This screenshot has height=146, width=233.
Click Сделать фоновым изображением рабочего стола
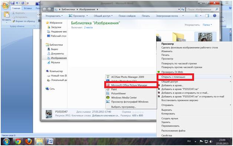pos(190,47)
